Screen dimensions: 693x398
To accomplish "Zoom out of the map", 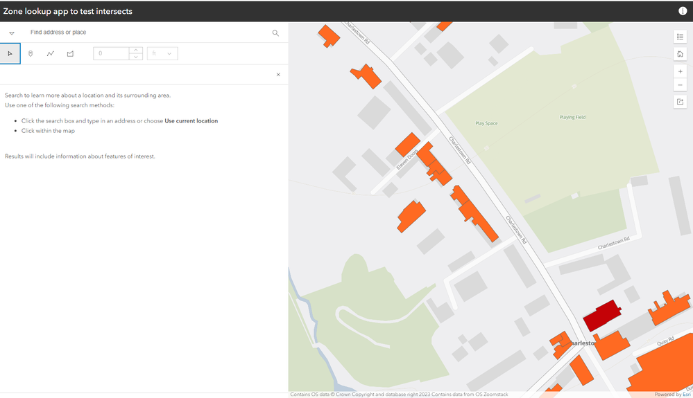I will (x=680, y=85).
